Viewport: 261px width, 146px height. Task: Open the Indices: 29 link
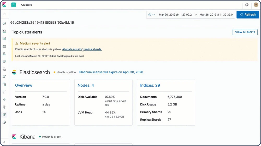click(x=150, y=85)
